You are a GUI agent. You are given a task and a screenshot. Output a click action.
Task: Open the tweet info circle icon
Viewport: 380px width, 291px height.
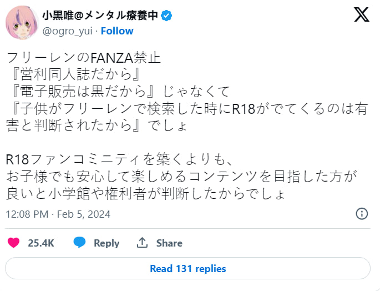coord(361,213)
